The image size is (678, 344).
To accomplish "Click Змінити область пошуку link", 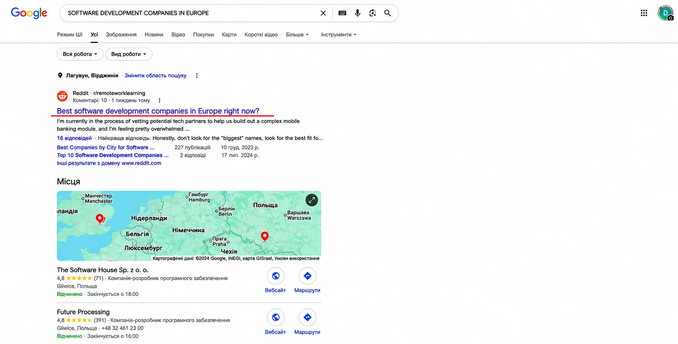I will pyautogui.click(x=155, y=75).
